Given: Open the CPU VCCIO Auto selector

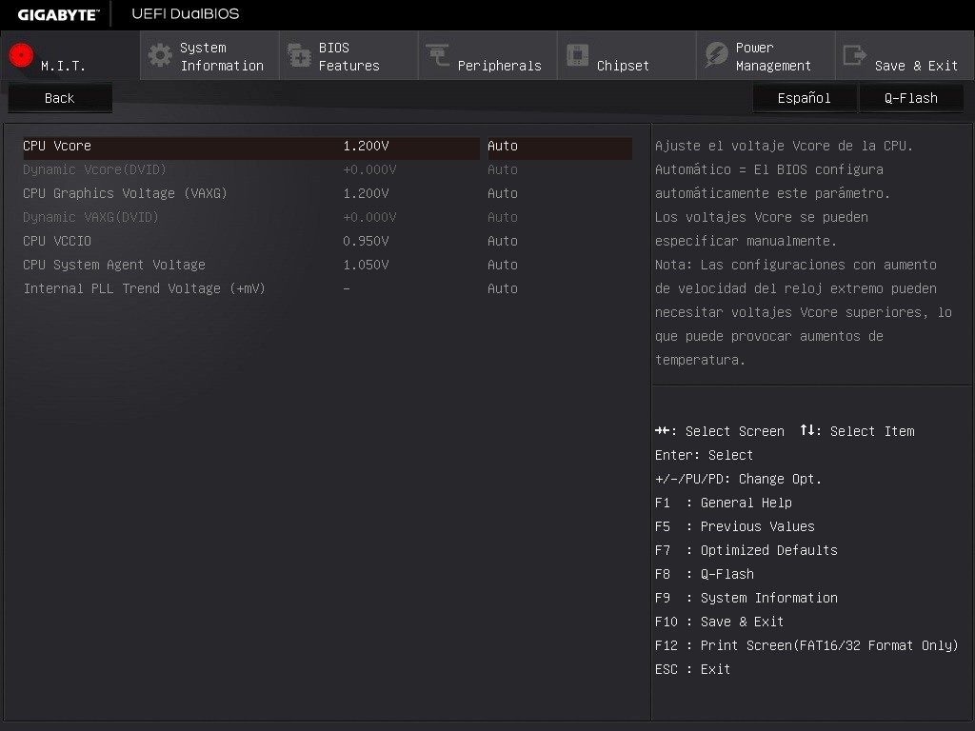Looking at the screenshot, I should point(503,241).
